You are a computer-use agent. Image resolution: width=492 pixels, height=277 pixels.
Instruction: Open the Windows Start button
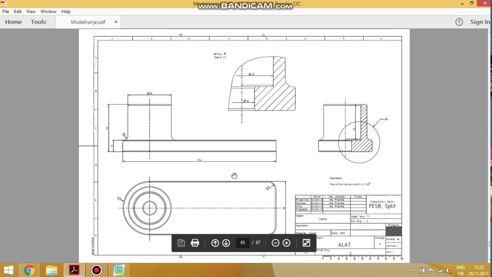(9, 270)
